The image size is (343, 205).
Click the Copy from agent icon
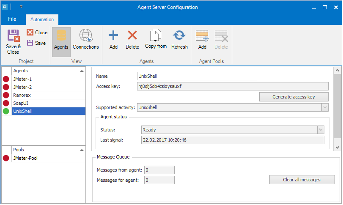(156, 40)
